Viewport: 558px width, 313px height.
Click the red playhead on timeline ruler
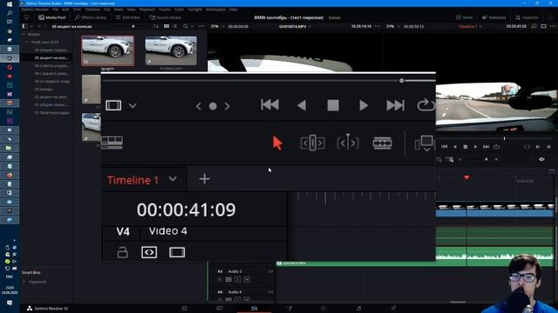point(466,177)
